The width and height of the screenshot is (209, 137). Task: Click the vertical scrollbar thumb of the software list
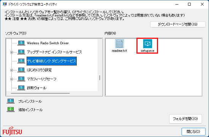coord(100,78)
